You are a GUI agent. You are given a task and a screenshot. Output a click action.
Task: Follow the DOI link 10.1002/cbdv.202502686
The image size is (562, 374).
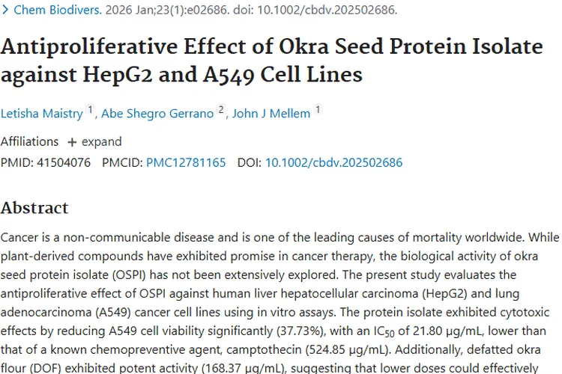pos(333,162)
